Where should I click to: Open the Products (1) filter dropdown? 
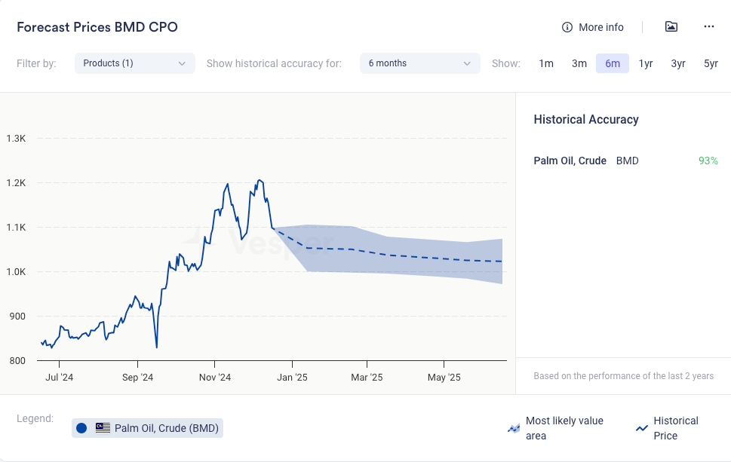click(134, 63)
